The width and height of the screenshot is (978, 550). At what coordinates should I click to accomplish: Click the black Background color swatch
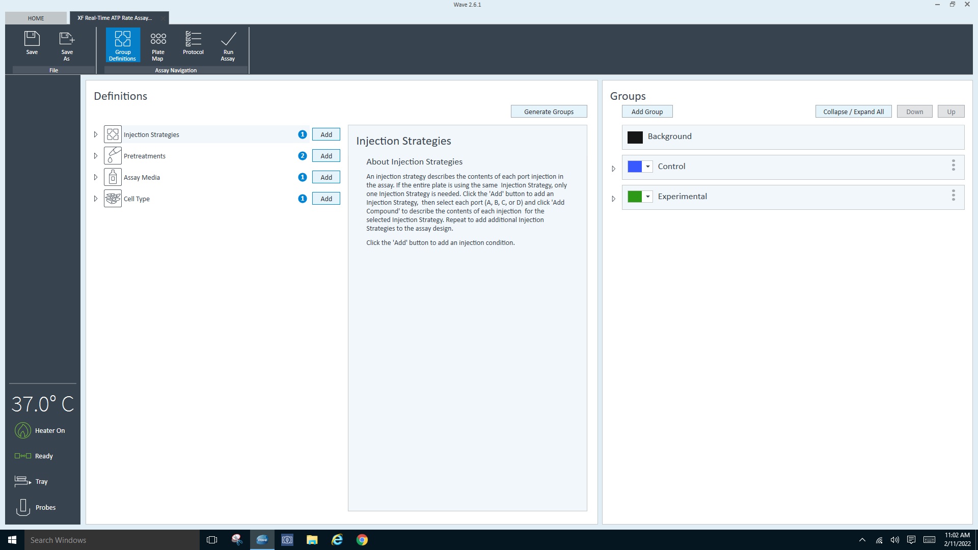pos(635,137)
